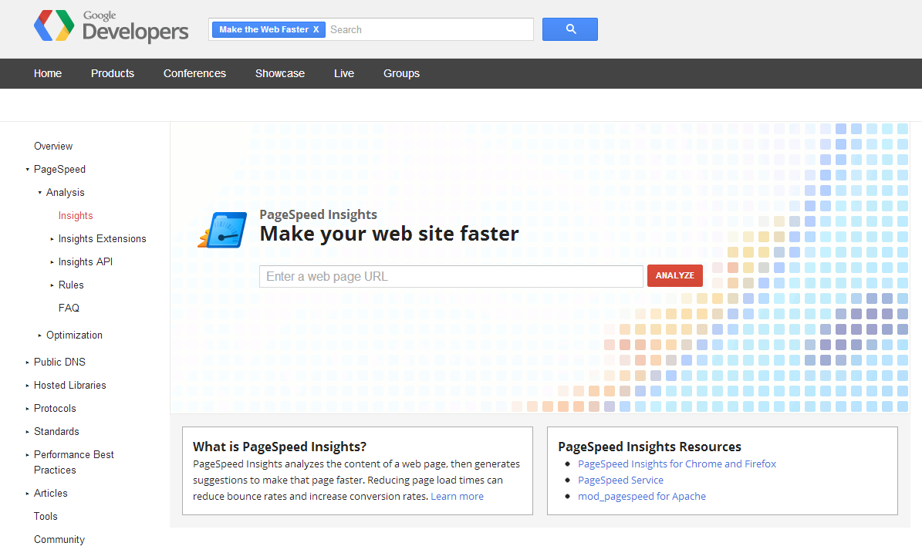Click the blue magnifier search button
The width and height of the screenshot is (922, 553).
pos(570,29)
